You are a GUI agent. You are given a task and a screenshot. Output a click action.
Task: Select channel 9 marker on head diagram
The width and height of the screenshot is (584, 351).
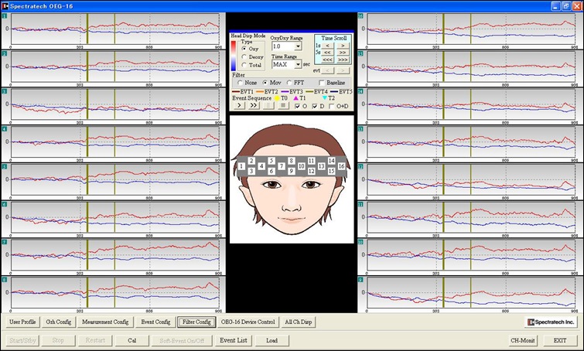click(292, 171)
